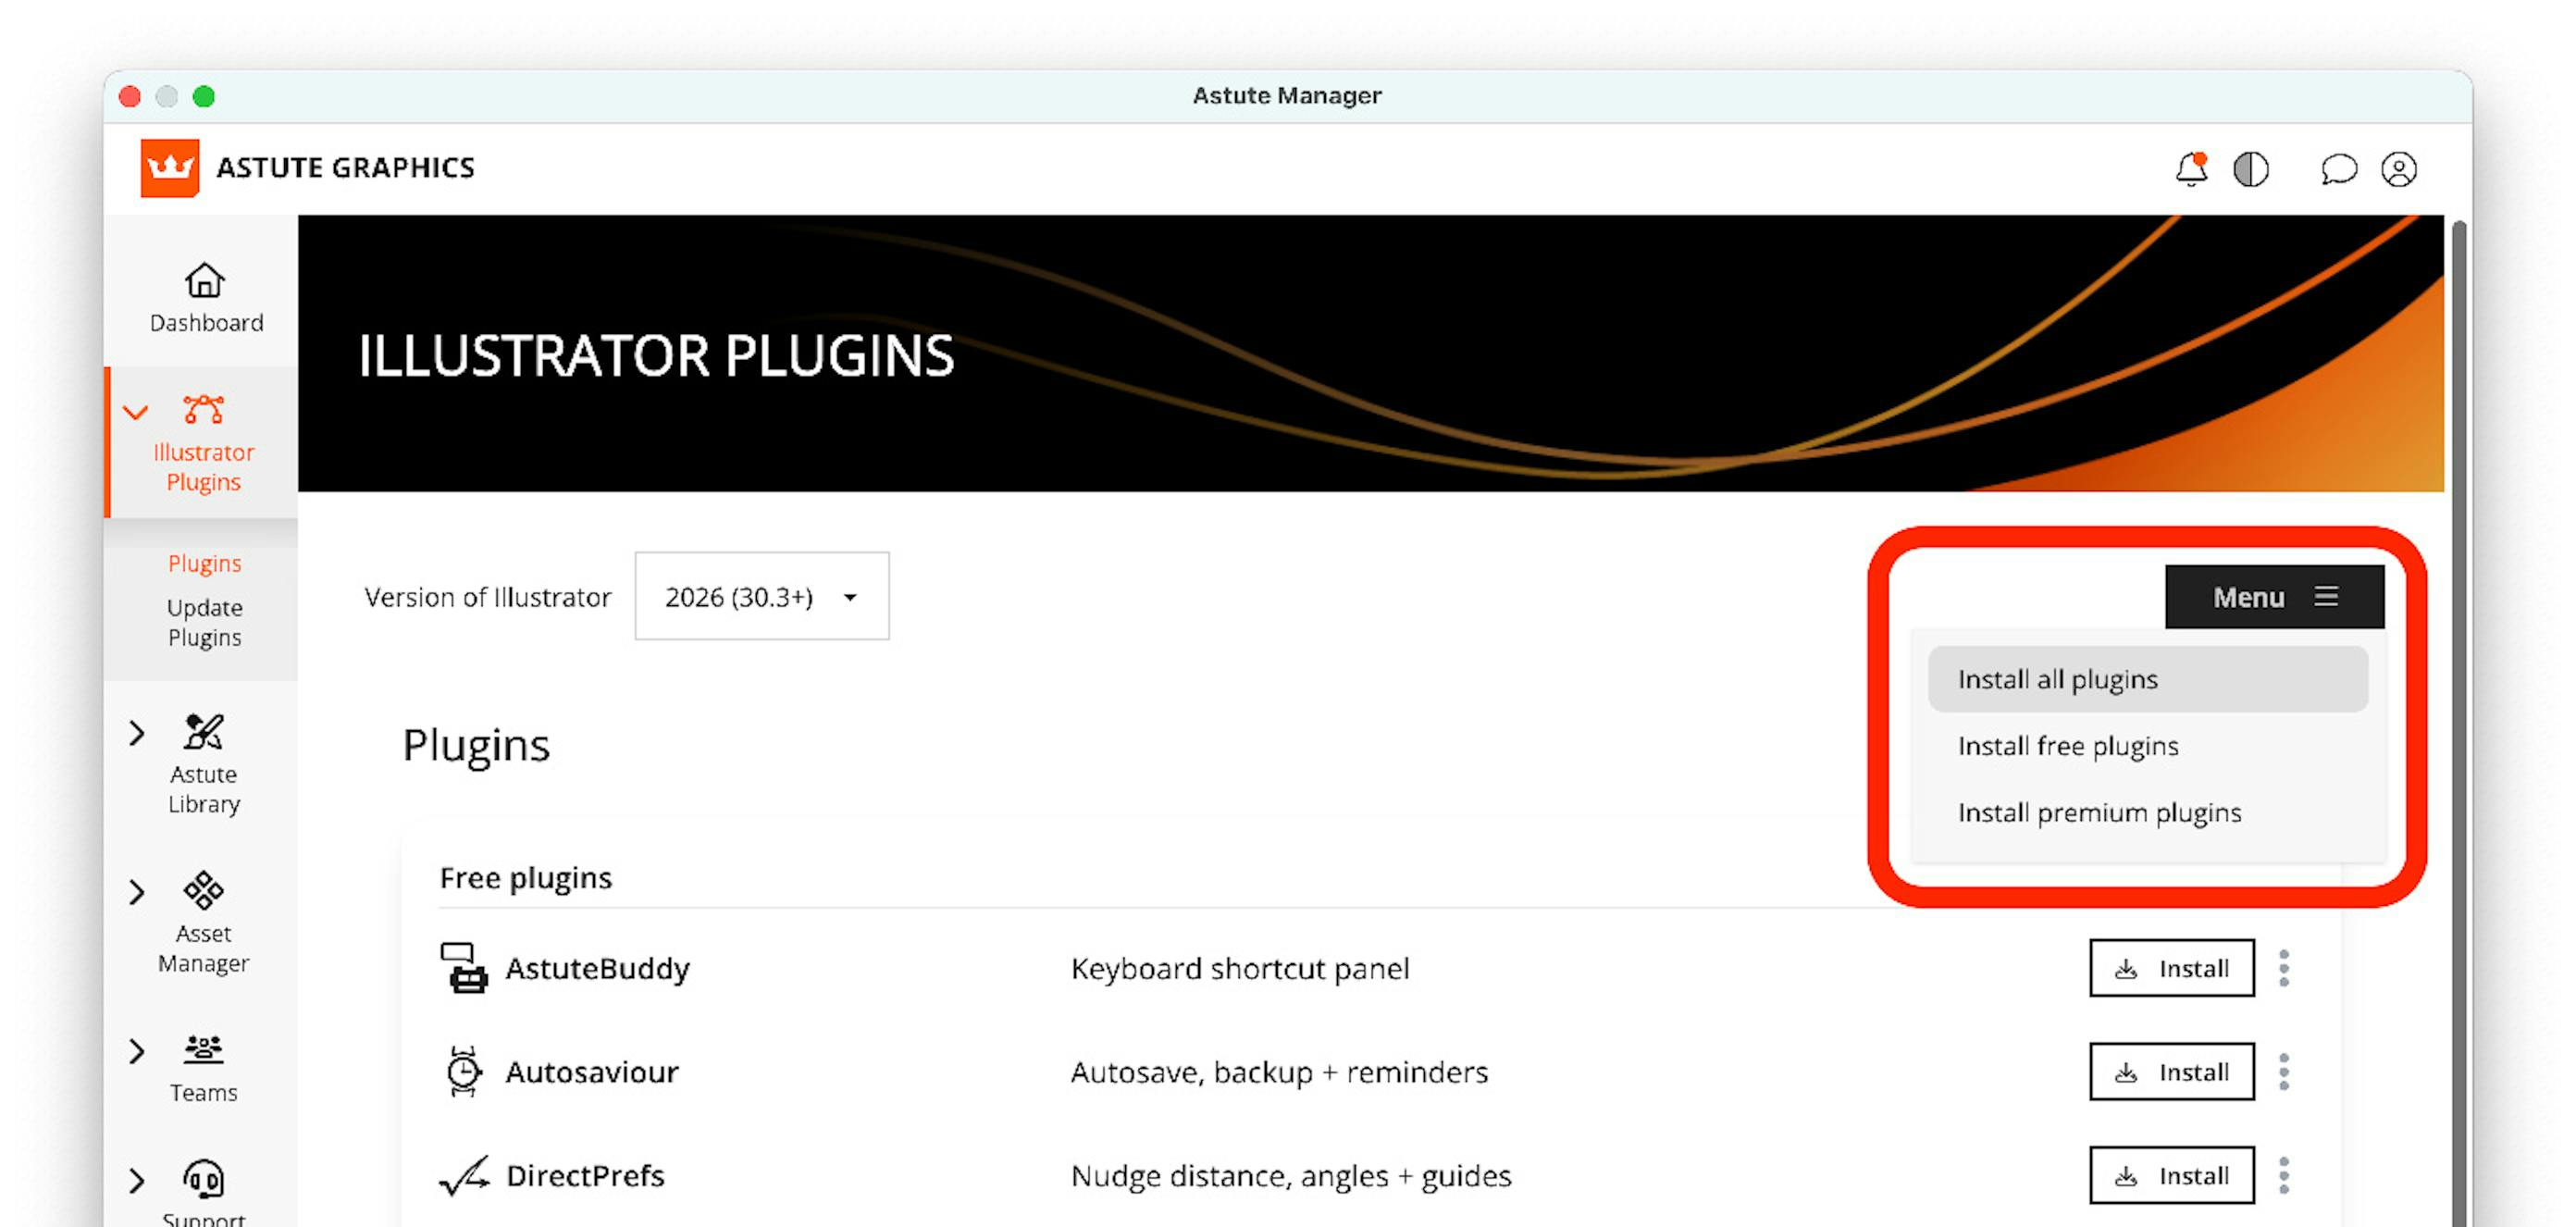Click the DirectPrefs plugin icon

tap(464, 1175)
